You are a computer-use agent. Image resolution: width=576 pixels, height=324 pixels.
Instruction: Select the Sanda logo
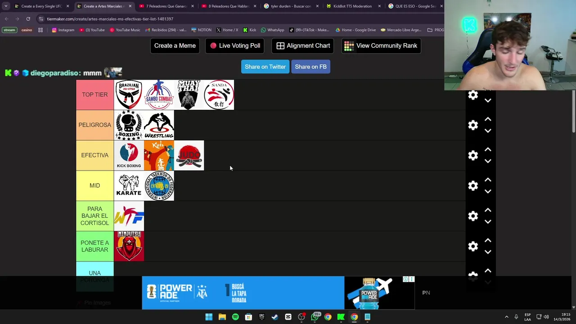[219, 95]
